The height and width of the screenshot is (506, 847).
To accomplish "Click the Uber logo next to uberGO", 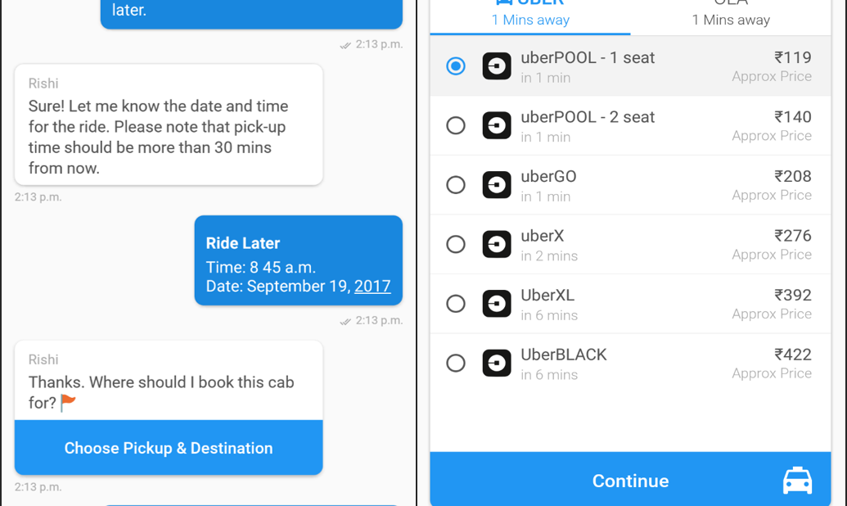I will point(497,185).
